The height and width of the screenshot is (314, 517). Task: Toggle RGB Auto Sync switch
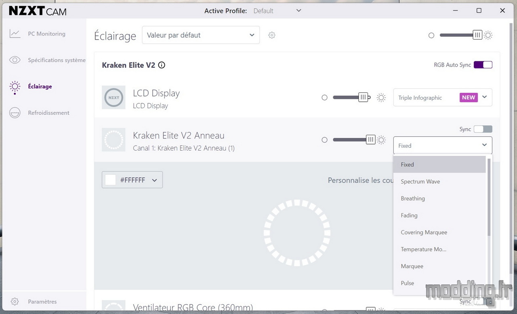483,65
